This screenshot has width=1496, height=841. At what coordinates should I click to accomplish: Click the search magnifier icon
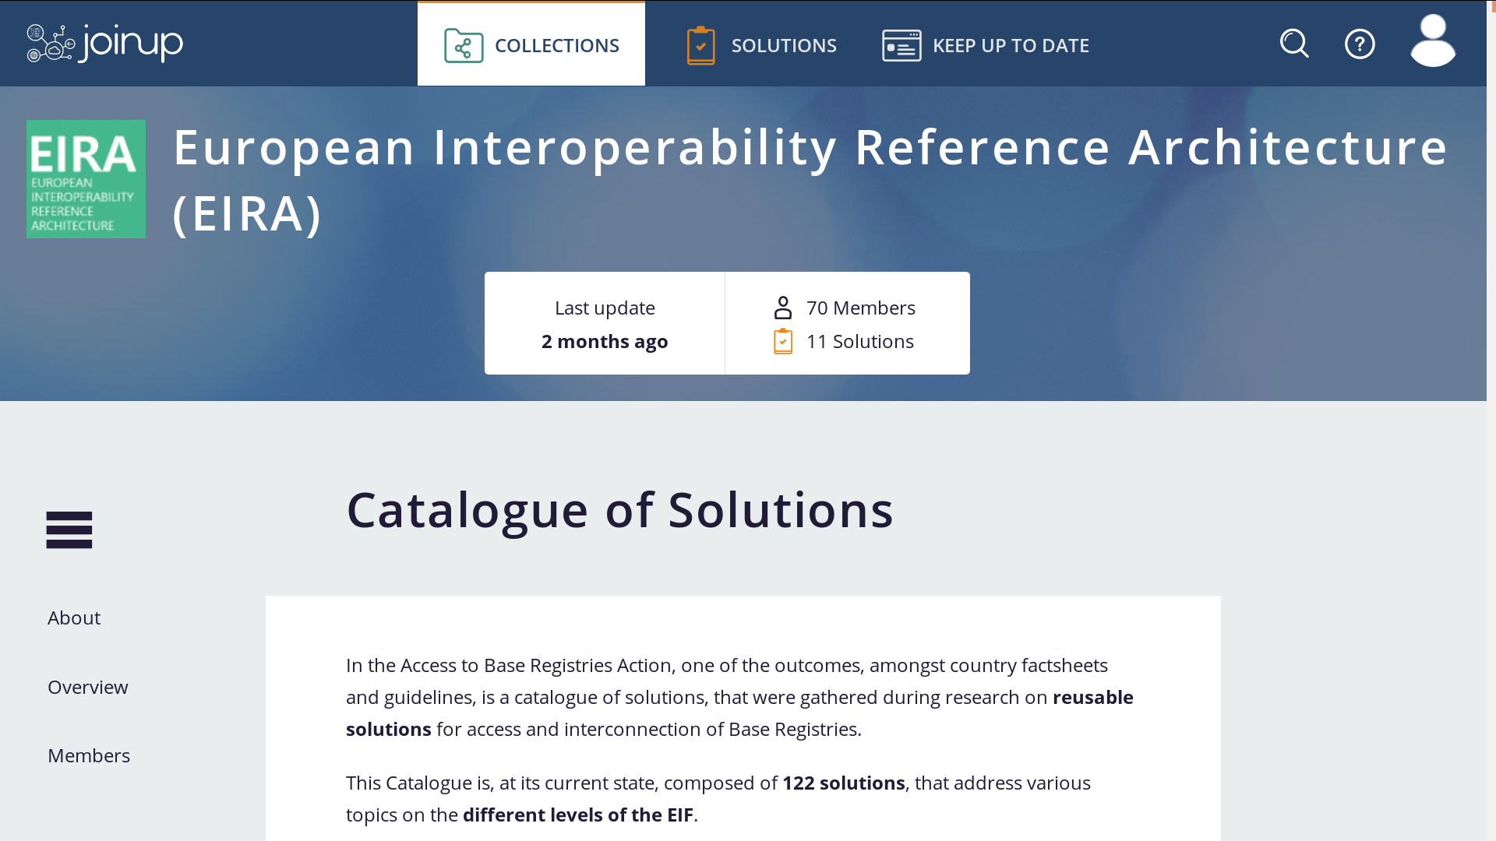[x=1295, y=44]
